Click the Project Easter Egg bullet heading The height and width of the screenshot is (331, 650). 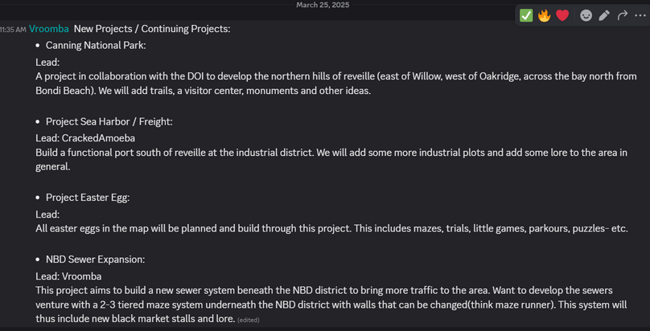(x=88, y=198)
